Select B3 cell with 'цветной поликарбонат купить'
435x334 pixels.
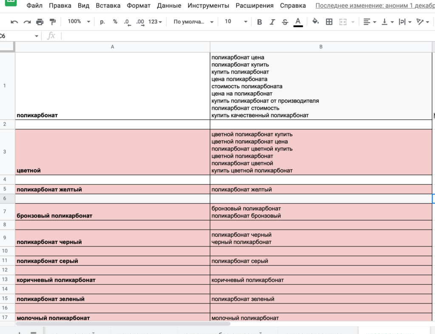pos(321,152)
